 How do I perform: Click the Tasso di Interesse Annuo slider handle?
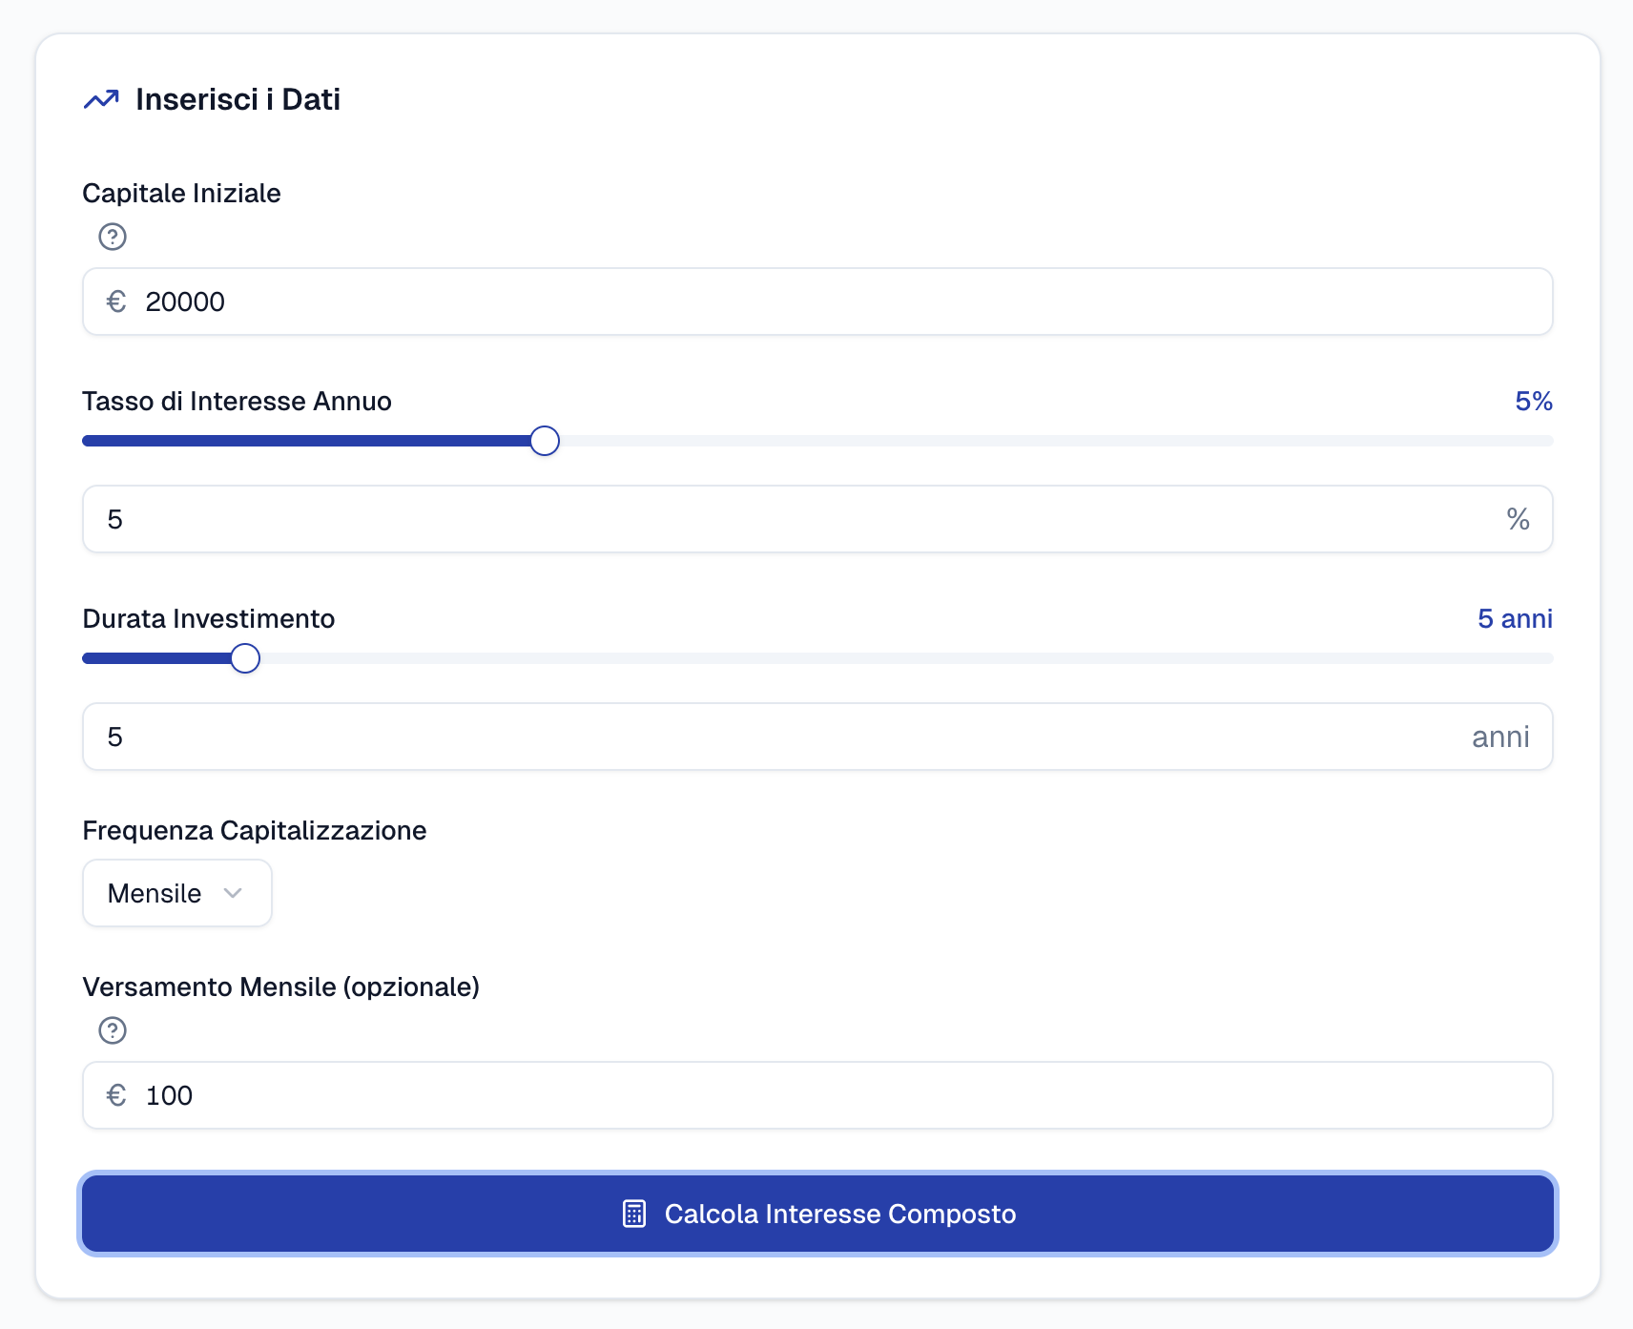(x=545, y=441)
